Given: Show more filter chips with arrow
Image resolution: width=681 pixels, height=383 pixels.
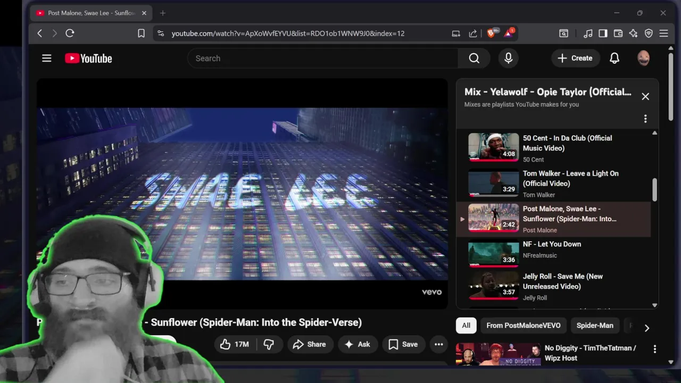Looking at the screenshot, I should tap(646, 328).
